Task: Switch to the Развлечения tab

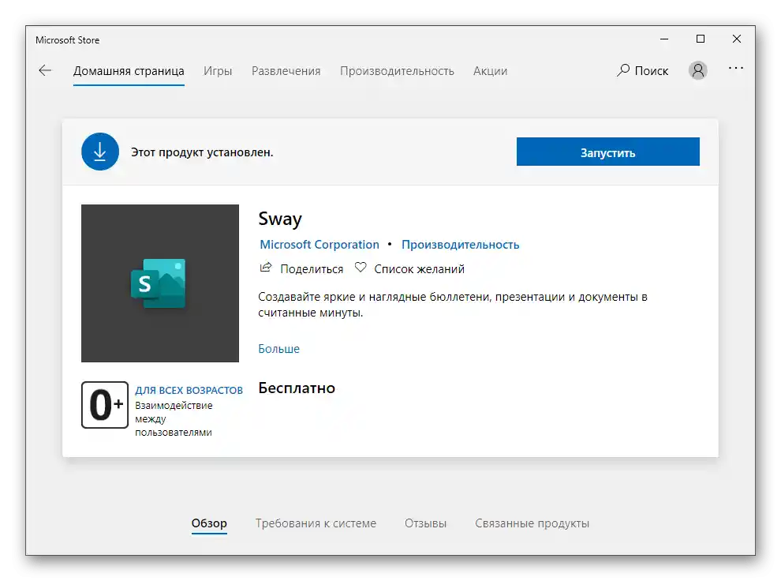Action: click(x=286, y=71)
